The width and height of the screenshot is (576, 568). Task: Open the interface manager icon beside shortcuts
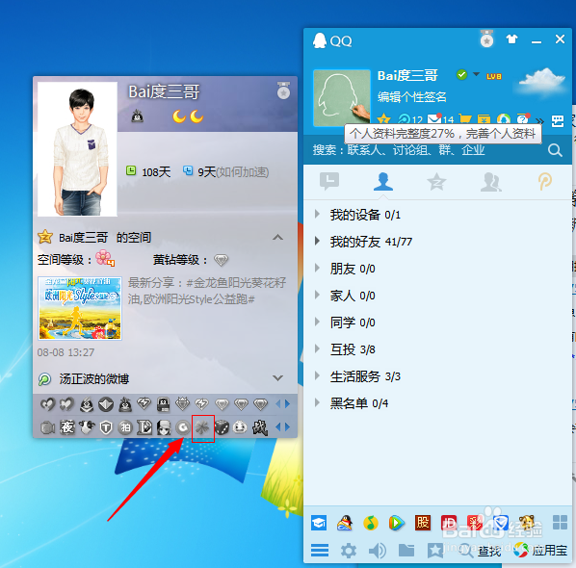(x=558, y=120)
